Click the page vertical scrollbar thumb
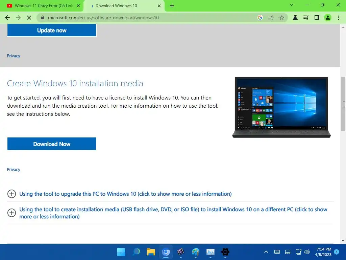Viewport: 346px width, 260px height. [343, 104]
